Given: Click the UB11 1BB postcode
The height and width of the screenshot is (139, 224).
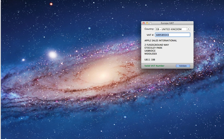Looking at the screenshot, I should (150, 60).
